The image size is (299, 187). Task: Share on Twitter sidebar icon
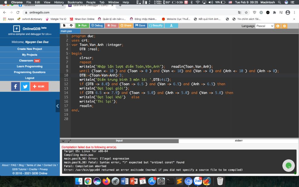coord(25,86)
